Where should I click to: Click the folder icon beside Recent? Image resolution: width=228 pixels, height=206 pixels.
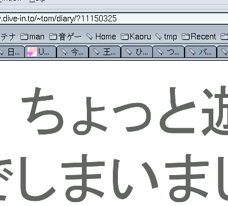[x=186, y=37]
